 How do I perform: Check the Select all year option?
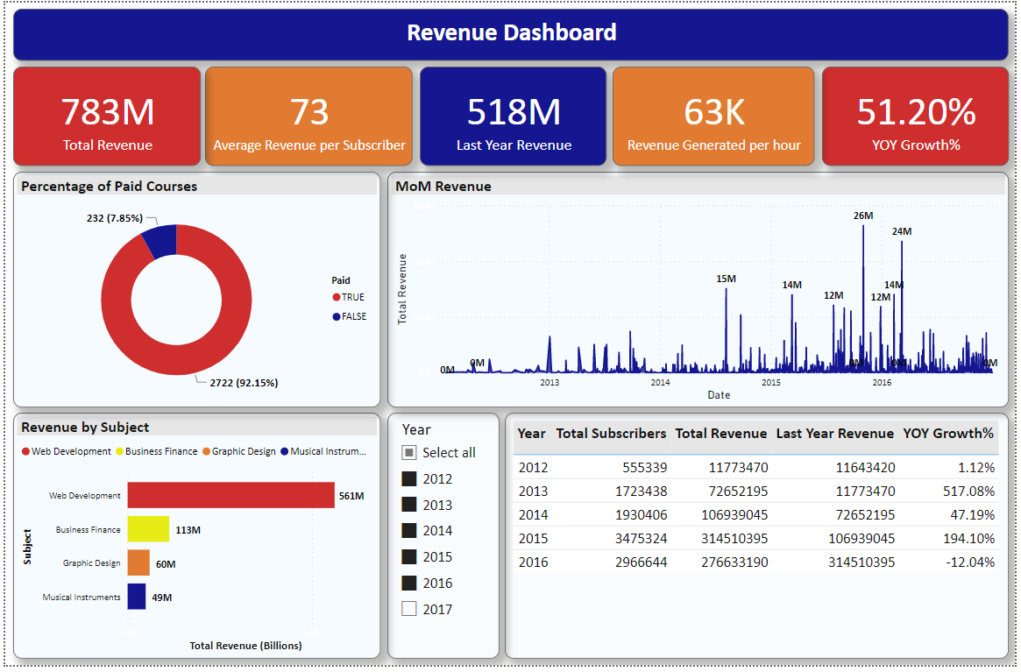point(409,453)
